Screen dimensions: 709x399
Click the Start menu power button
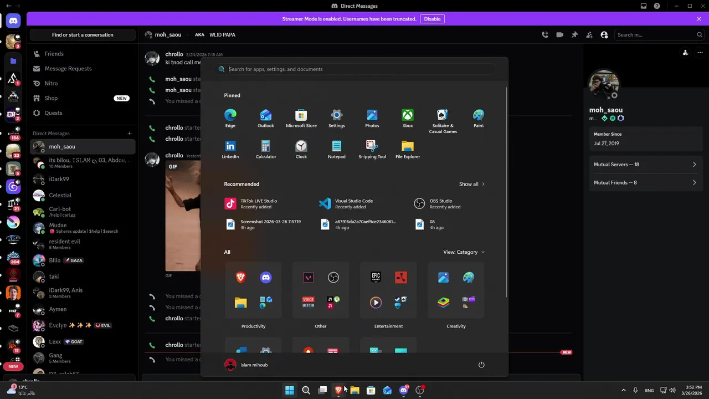tap(481, 365)
